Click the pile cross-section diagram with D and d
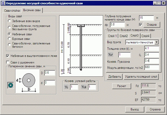Viewport: 167px width, 115px height. [x=27, y=81]
